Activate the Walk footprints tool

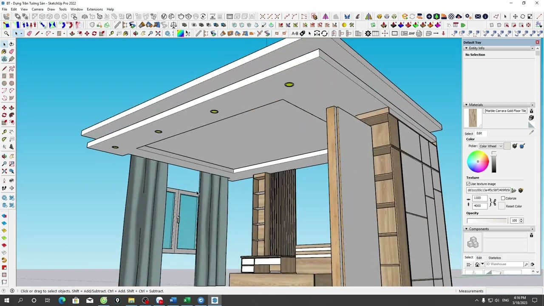4,188
